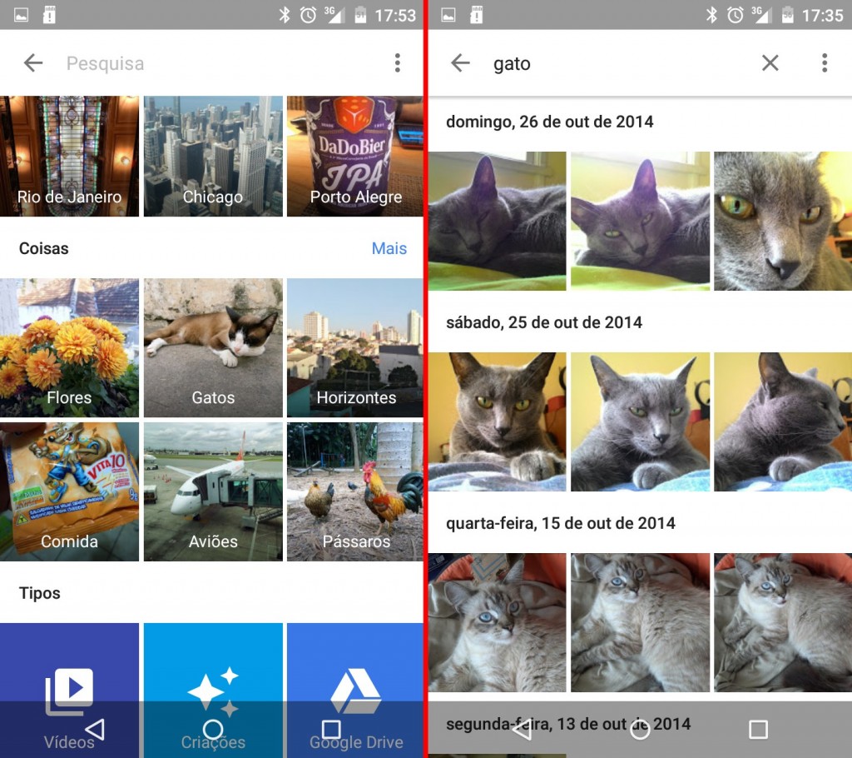Tap Android back button on left screen
The image size is (852, 758).
[96, 729]
